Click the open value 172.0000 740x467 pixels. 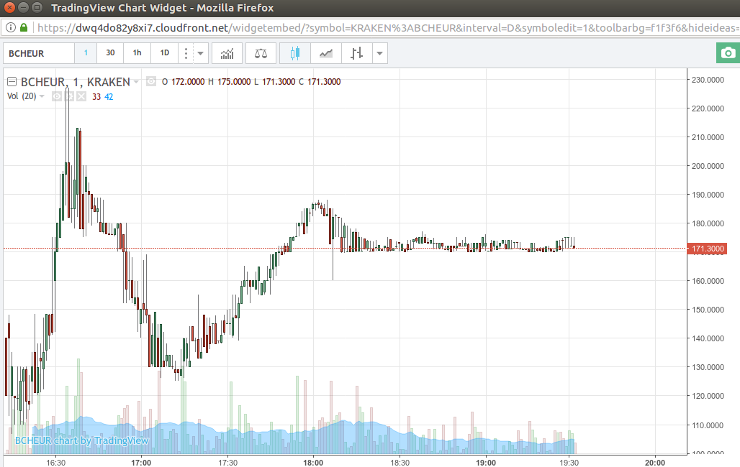[x=188, y=81]
